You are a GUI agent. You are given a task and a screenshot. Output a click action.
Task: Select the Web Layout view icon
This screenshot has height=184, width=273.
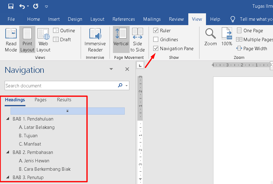pyautogui.click(x=43, y=40)
